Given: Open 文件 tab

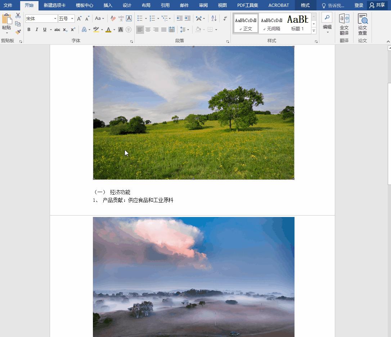Looking at the screenshot, I should coord(8,5).
